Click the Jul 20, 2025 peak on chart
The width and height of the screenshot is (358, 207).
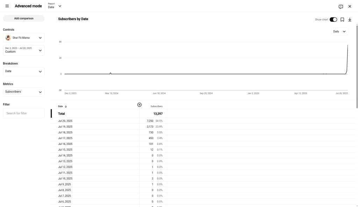(348, 45)
